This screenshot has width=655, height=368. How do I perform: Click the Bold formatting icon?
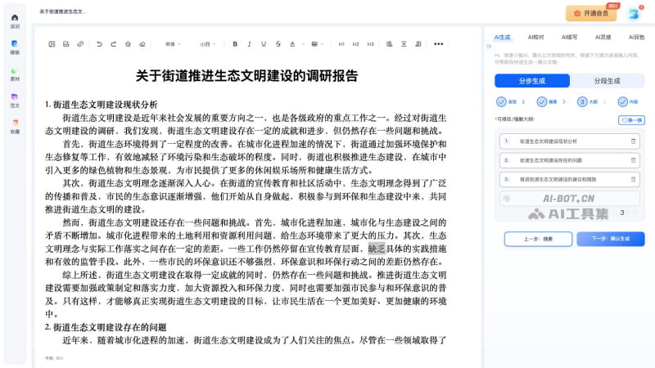pyautogui.click(x=235, y=44)
